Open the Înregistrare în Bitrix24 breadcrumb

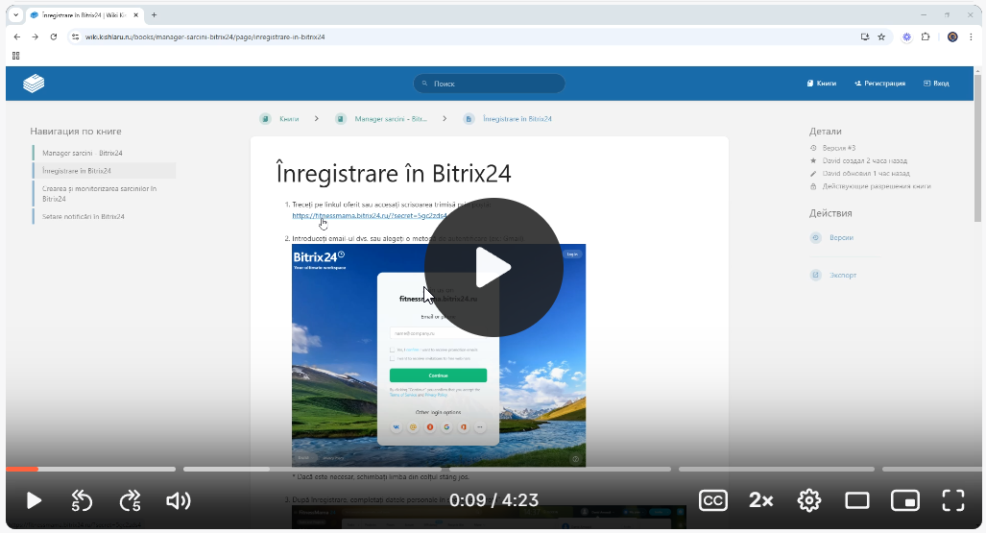click(x=508, y=119)
